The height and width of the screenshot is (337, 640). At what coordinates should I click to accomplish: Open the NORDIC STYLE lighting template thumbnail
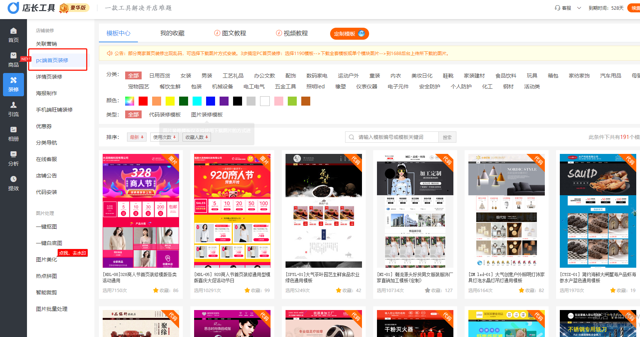pyautogui.click(x=507, y=211)
